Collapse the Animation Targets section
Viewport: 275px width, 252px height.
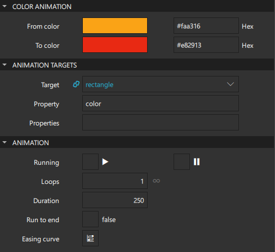click(x=5, y=65)
